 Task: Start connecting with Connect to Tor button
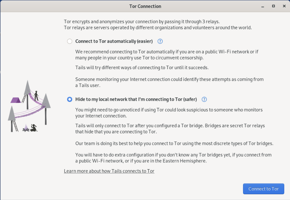(x=263, y=189)
